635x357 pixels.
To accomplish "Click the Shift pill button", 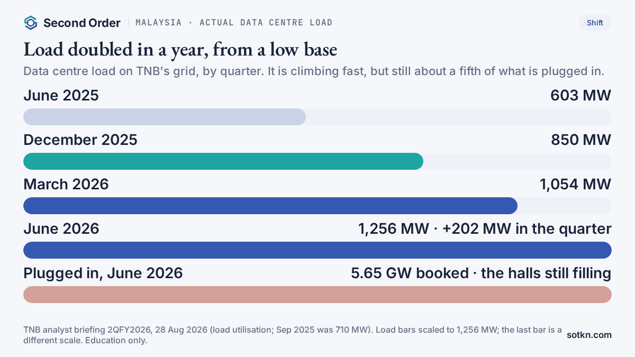I will [x=595, y=23].
